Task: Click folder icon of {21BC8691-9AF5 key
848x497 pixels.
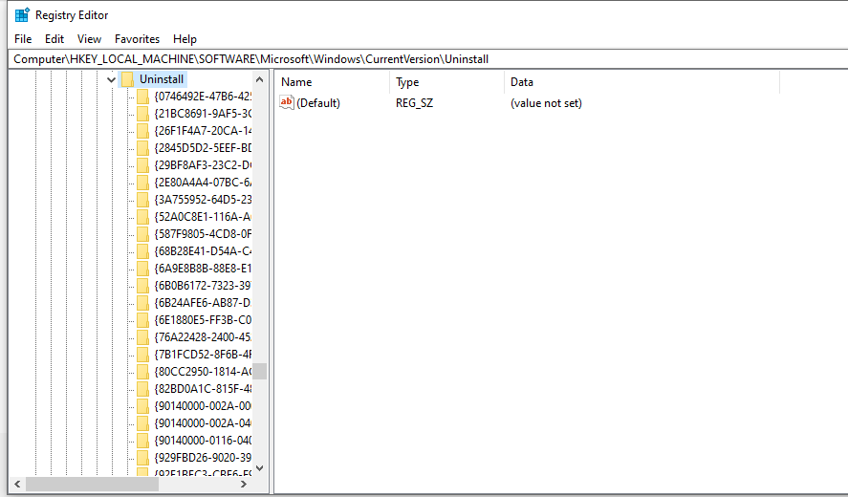Action: click(x=142, y=114)
